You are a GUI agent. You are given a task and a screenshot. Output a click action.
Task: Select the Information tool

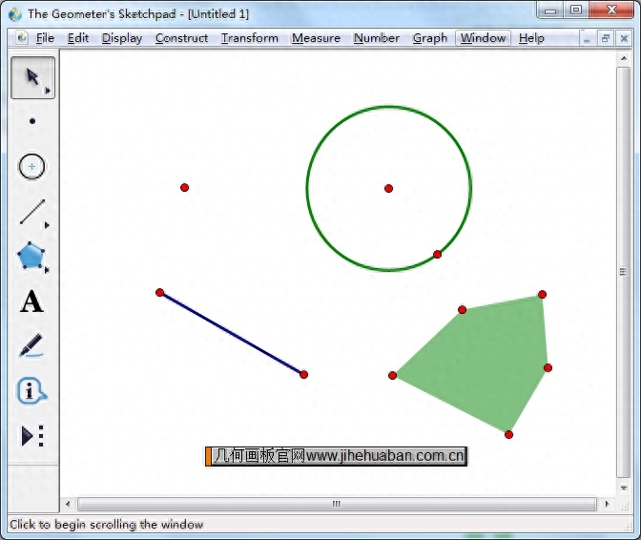tap(31, 391)
